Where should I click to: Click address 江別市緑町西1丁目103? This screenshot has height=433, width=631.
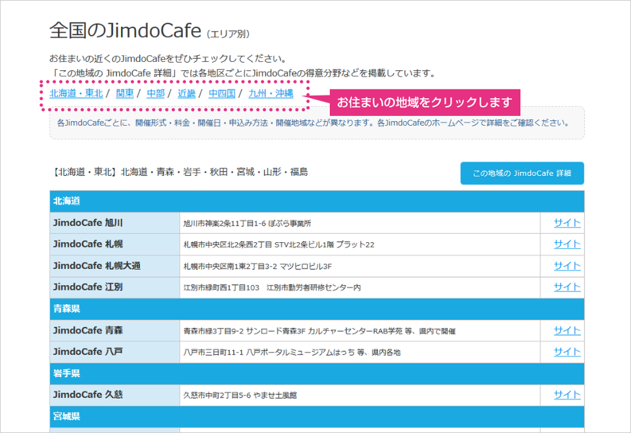[x=272, y=288]
